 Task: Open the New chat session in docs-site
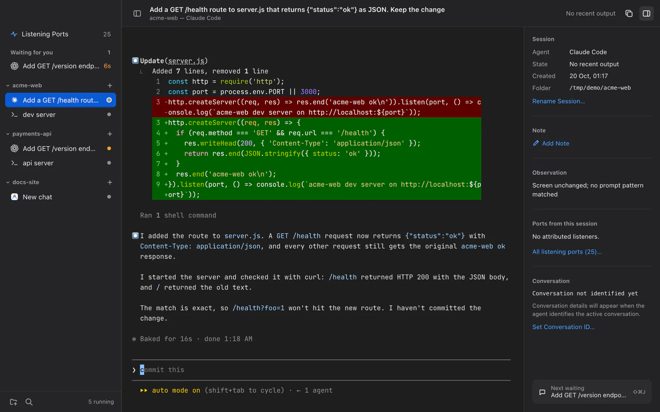pos(61,197)
